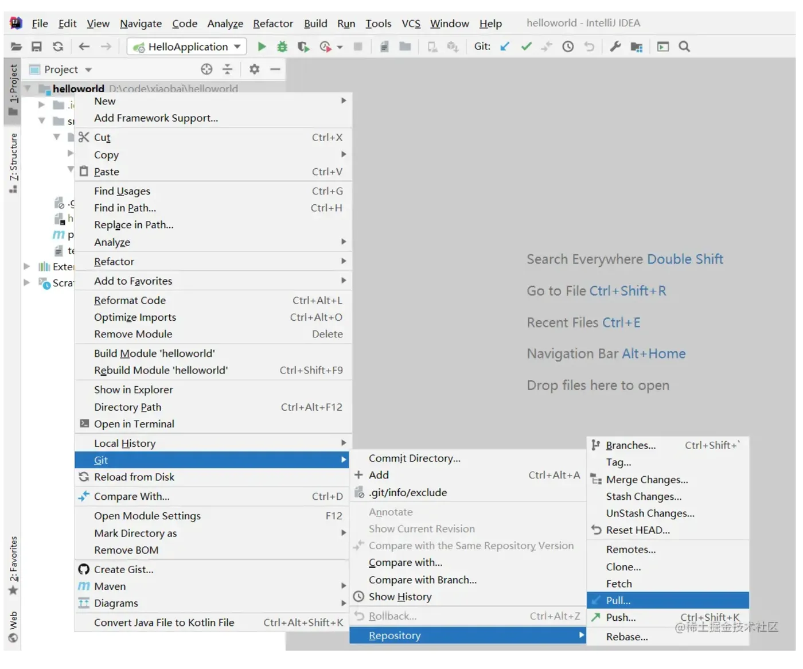Image resolution: width=803 pixels, height=669 pixels.
Task: Select Add in Git submenu
Action: click(x=468, y=475)
